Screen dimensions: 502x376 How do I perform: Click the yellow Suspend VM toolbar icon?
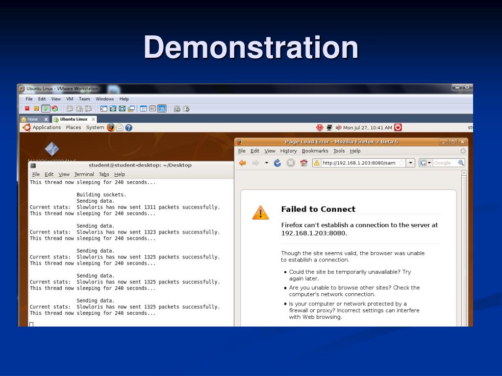tap(36, 109)
